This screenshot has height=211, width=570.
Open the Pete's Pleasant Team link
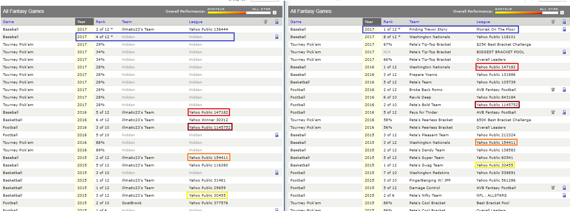click(x=429, y=135)
